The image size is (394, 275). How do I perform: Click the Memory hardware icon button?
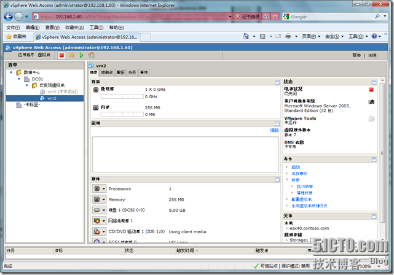pos(97,199)
